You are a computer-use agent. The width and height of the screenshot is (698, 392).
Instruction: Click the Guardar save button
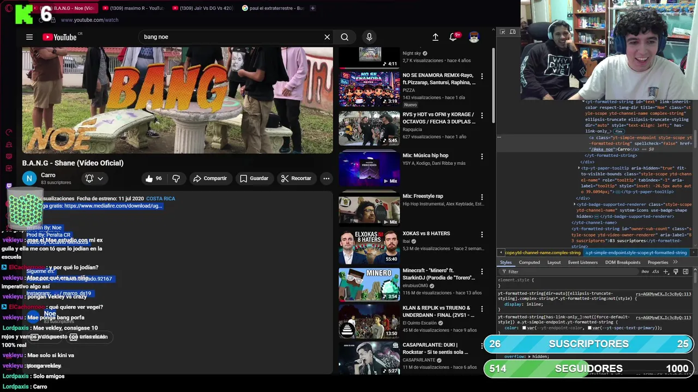(x=254, y=178)
